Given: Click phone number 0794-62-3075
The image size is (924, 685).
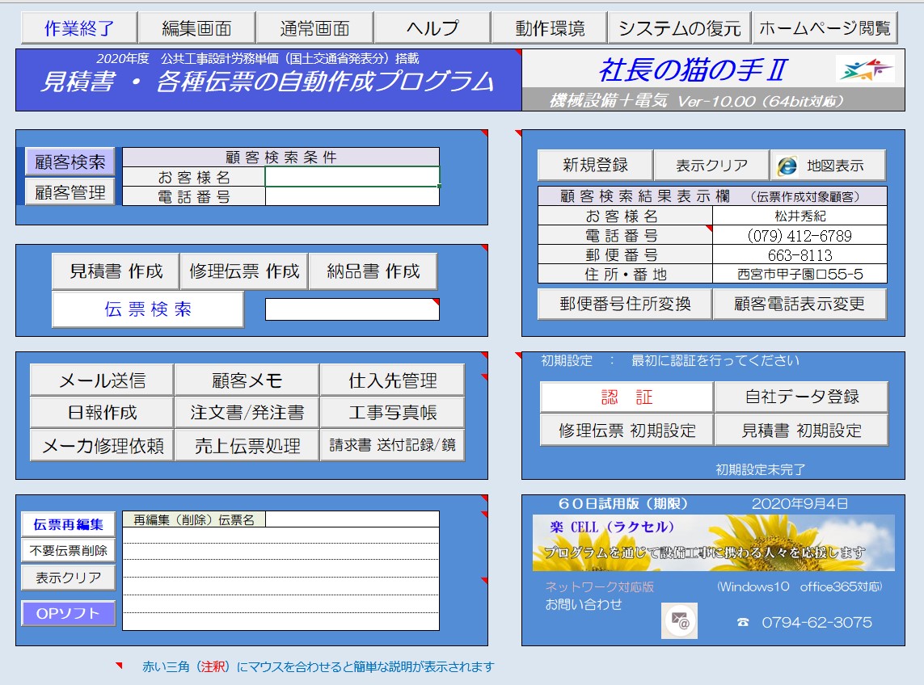Looking at the screenshot, I should coord(816,622).
